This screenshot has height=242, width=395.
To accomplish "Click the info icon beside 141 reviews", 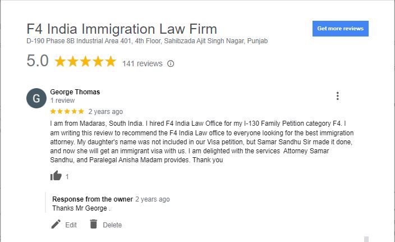I will click(x=171, y=63).
